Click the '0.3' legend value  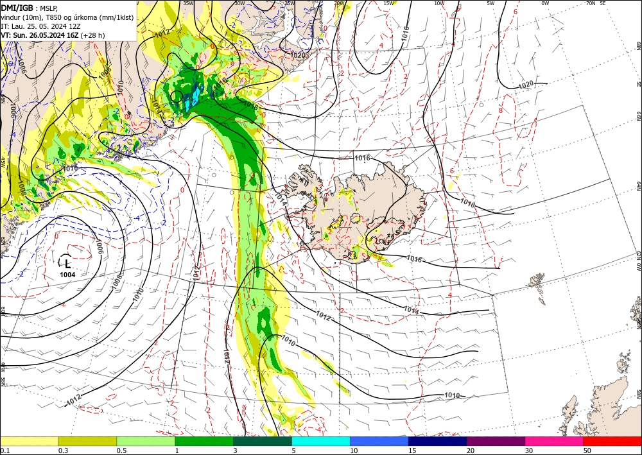63,451
